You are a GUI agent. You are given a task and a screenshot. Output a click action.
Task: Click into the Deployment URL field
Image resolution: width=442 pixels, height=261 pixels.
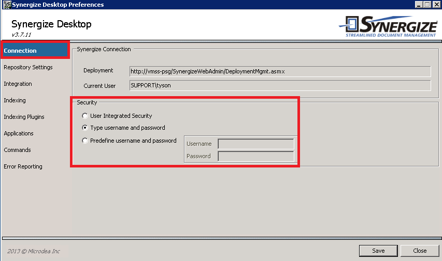pyautogui.click(x=280, y=71)
